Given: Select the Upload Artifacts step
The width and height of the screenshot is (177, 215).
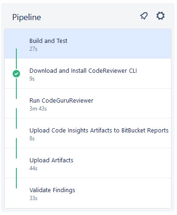Looking at the screenshot, I should [88, 163].
